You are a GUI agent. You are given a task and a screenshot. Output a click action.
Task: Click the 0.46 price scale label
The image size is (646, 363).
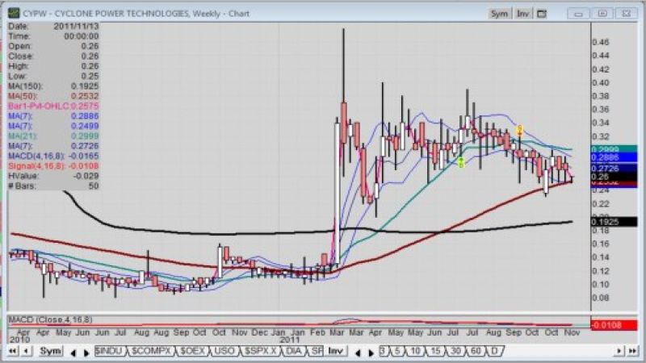[x=600, y=42]
